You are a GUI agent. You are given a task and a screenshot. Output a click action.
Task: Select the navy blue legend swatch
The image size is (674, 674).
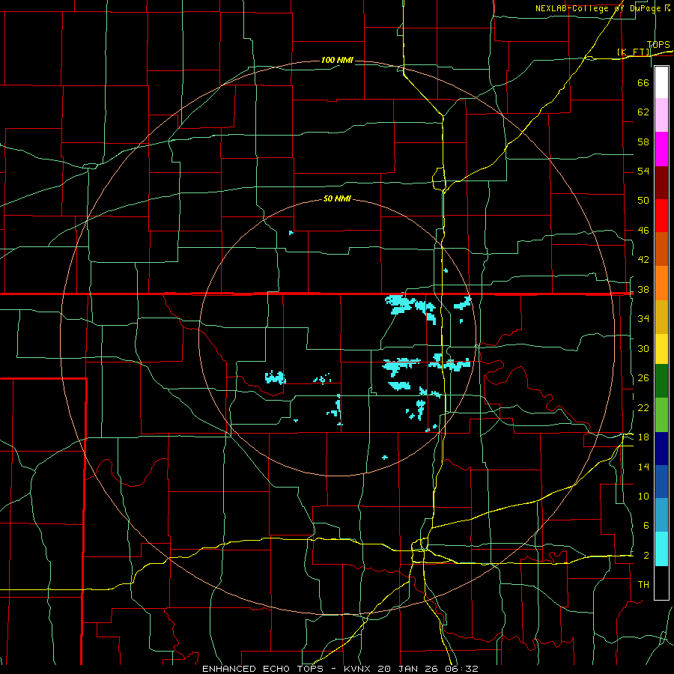(x=661, y=449)
